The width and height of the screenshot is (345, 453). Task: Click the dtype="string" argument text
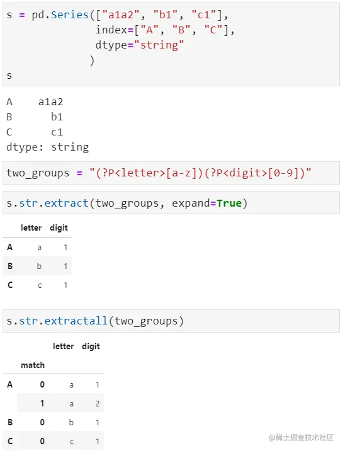pyautogui.click(x=140, y=45)
